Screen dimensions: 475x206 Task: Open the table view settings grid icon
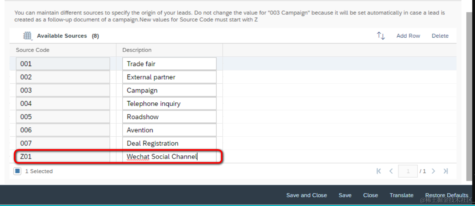27,36
